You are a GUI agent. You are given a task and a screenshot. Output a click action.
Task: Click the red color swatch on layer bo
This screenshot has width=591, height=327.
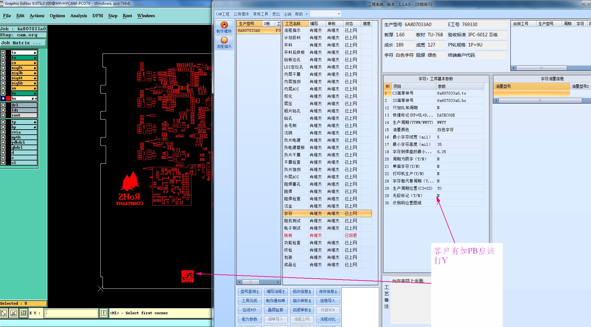(8, 99)
